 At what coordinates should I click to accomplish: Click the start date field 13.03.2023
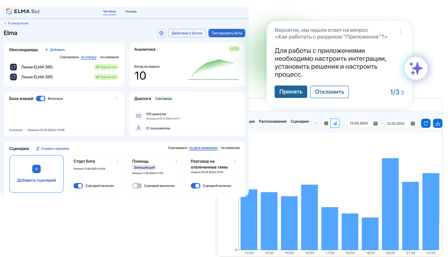(x=364, y=123)
